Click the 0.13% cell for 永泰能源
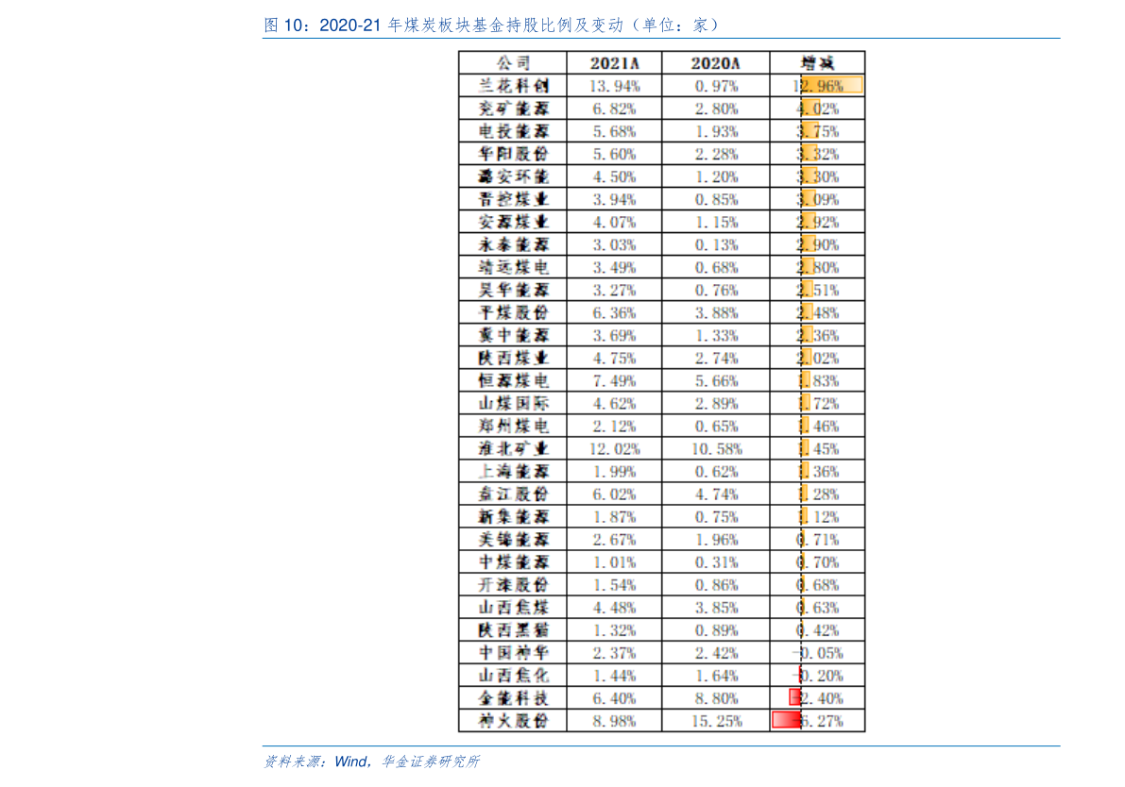 (x=716, y=245)
